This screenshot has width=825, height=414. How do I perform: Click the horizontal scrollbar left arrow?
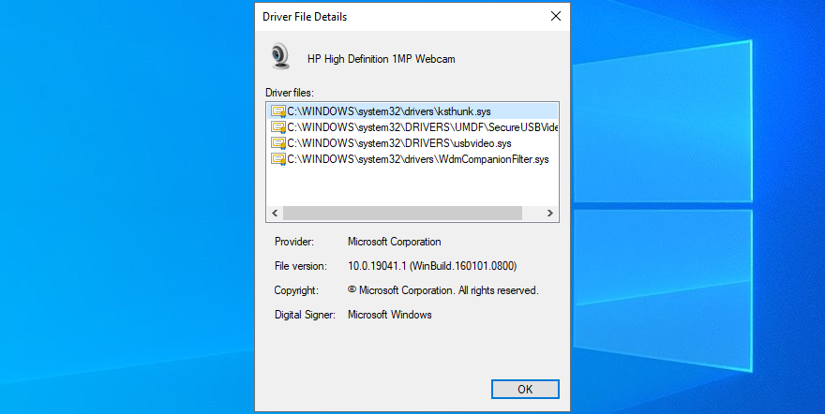pyautogui.click(x=275, y=214)
